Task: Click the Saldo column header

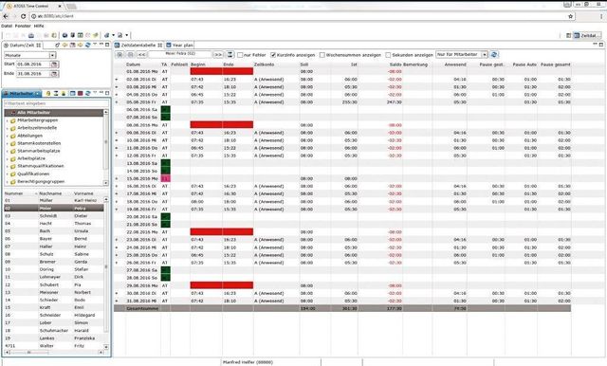Action: 395,64
